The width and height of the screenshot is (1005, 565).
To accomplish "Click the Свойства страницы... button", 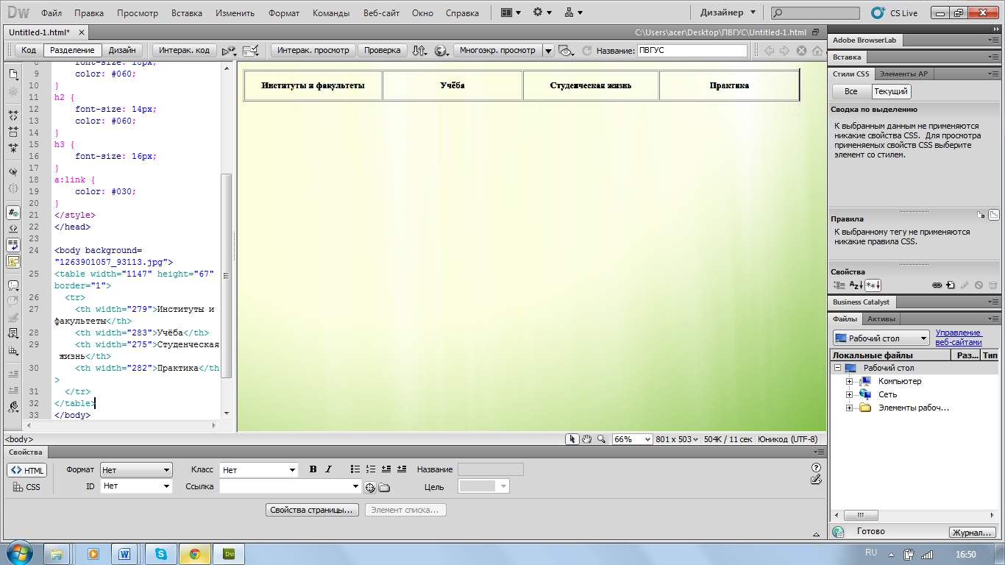I will [x=312, y=510].
